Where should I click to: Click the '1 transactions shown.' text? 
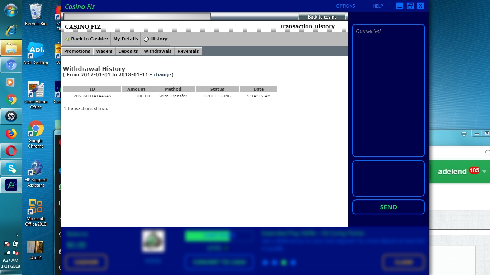point(86,108)
